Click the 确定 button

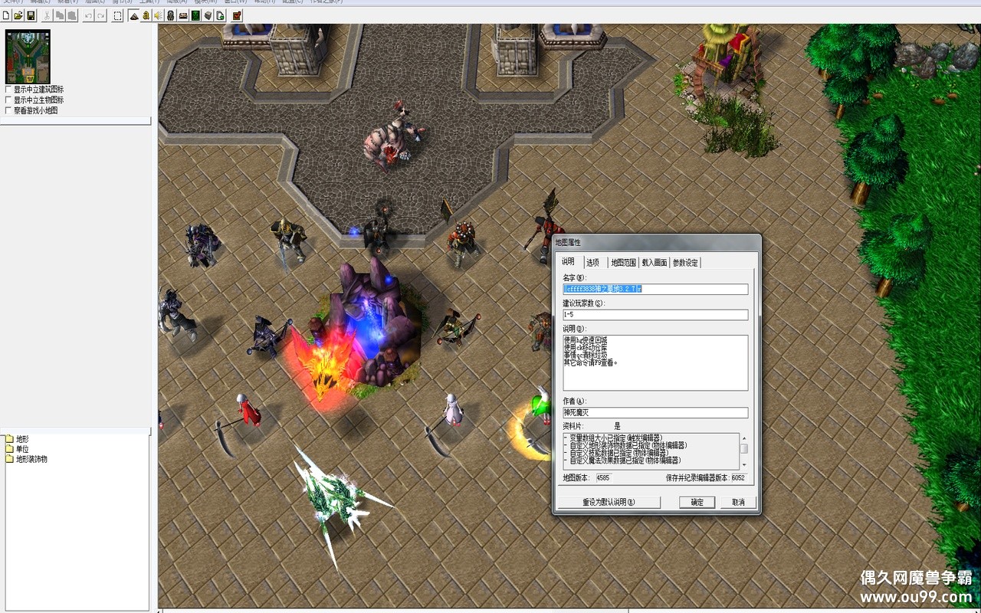point(697,503)
